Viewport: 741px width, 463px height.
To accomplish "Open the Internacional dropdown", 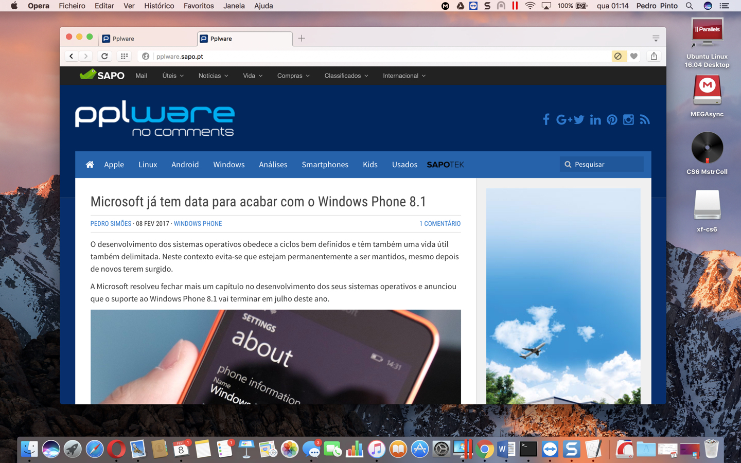I will pos(404,76).
